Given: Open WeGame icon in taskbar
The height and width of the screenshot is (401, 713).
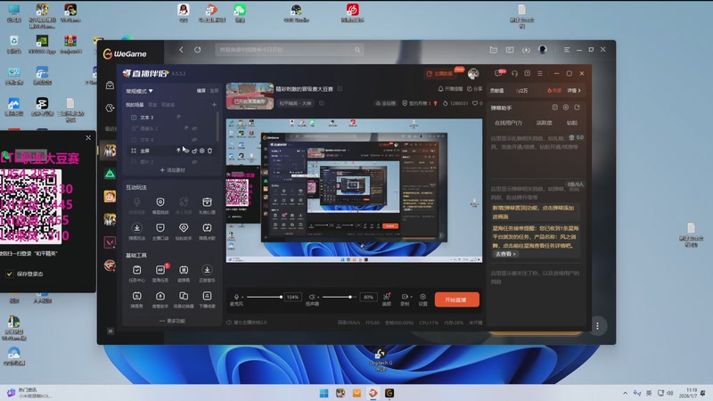Looking at the screenshot, I should tap(389, 393).
